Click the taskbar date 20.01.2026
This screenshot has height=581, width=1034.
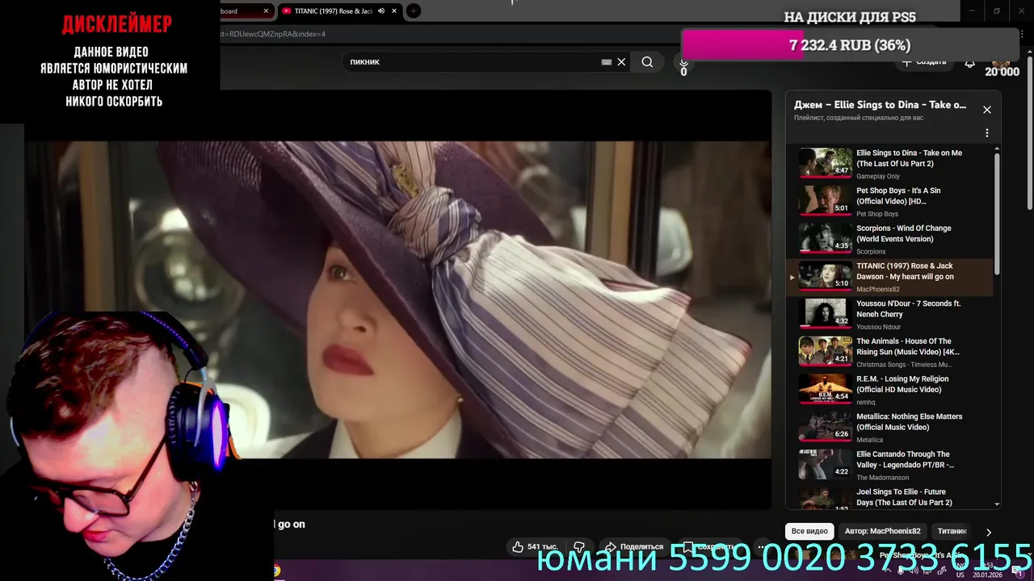tap(987, 575)
